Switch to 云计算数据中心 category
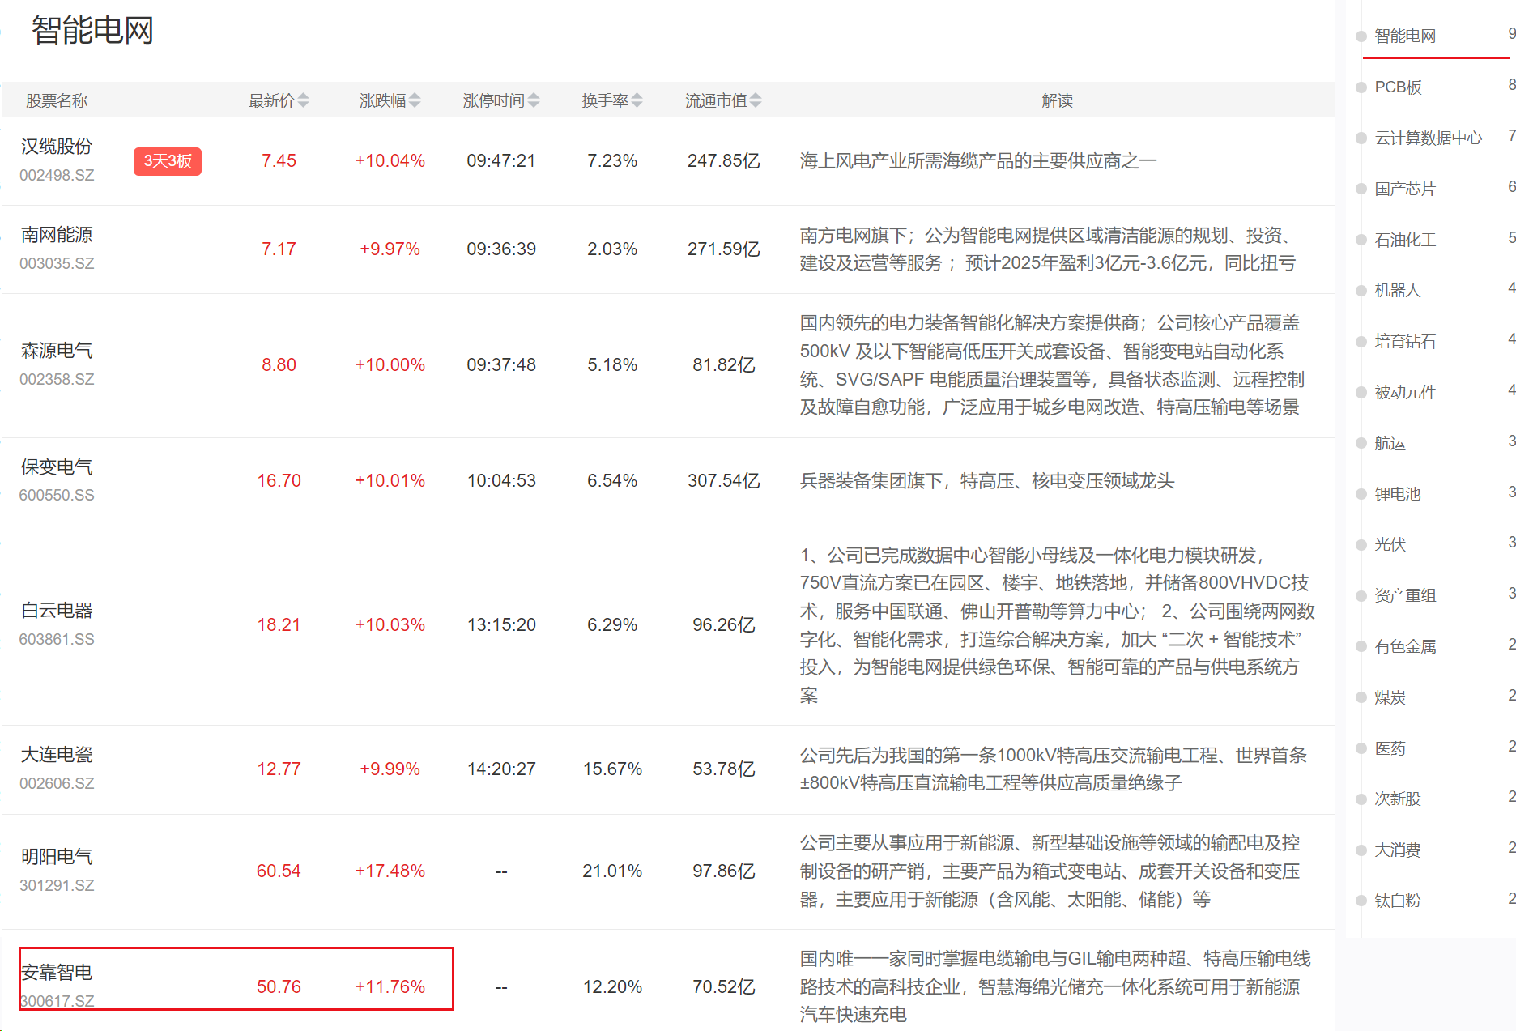This screenshot has height=1031, width=1516. click(1428, 138)
